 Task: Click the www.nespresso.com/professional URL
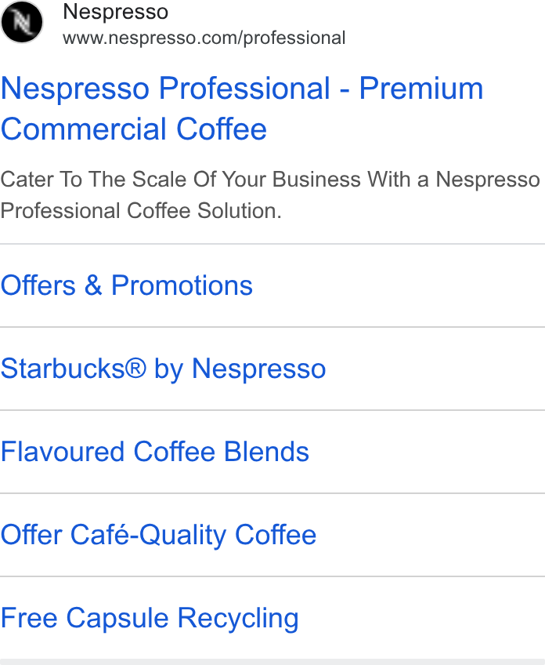[204, 38]
